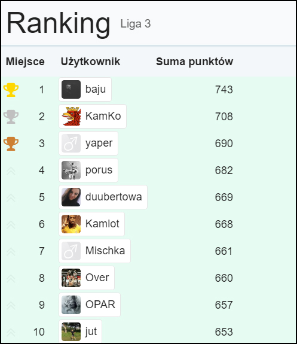
Task: Click the promotion chevron icon in jut row
Action: tap(11, 333)
